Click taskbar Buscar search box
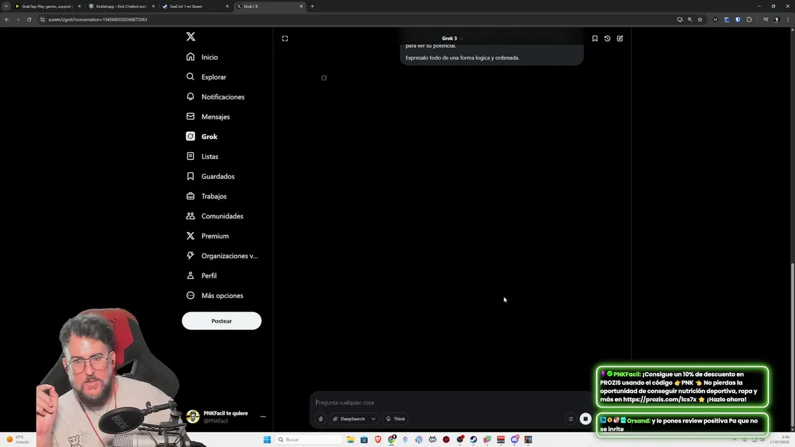The image size is (795, 447). click(309, 440)
